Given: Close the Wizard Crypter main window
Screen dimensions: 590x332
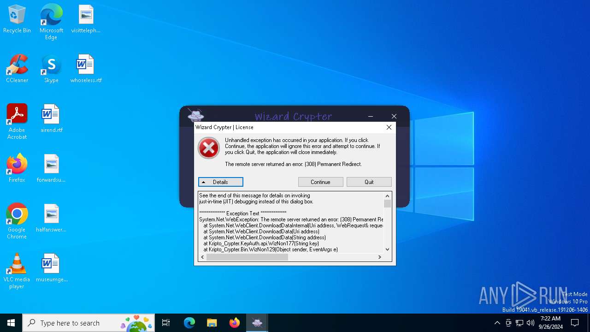Looking at the screenshot, I should (394, 116).
